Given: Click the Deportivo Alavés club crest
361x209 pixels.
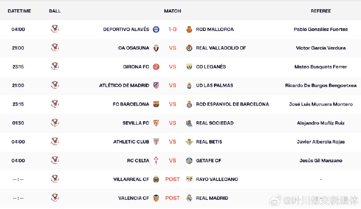Looking at the screenshot, I should pos(156,29).
